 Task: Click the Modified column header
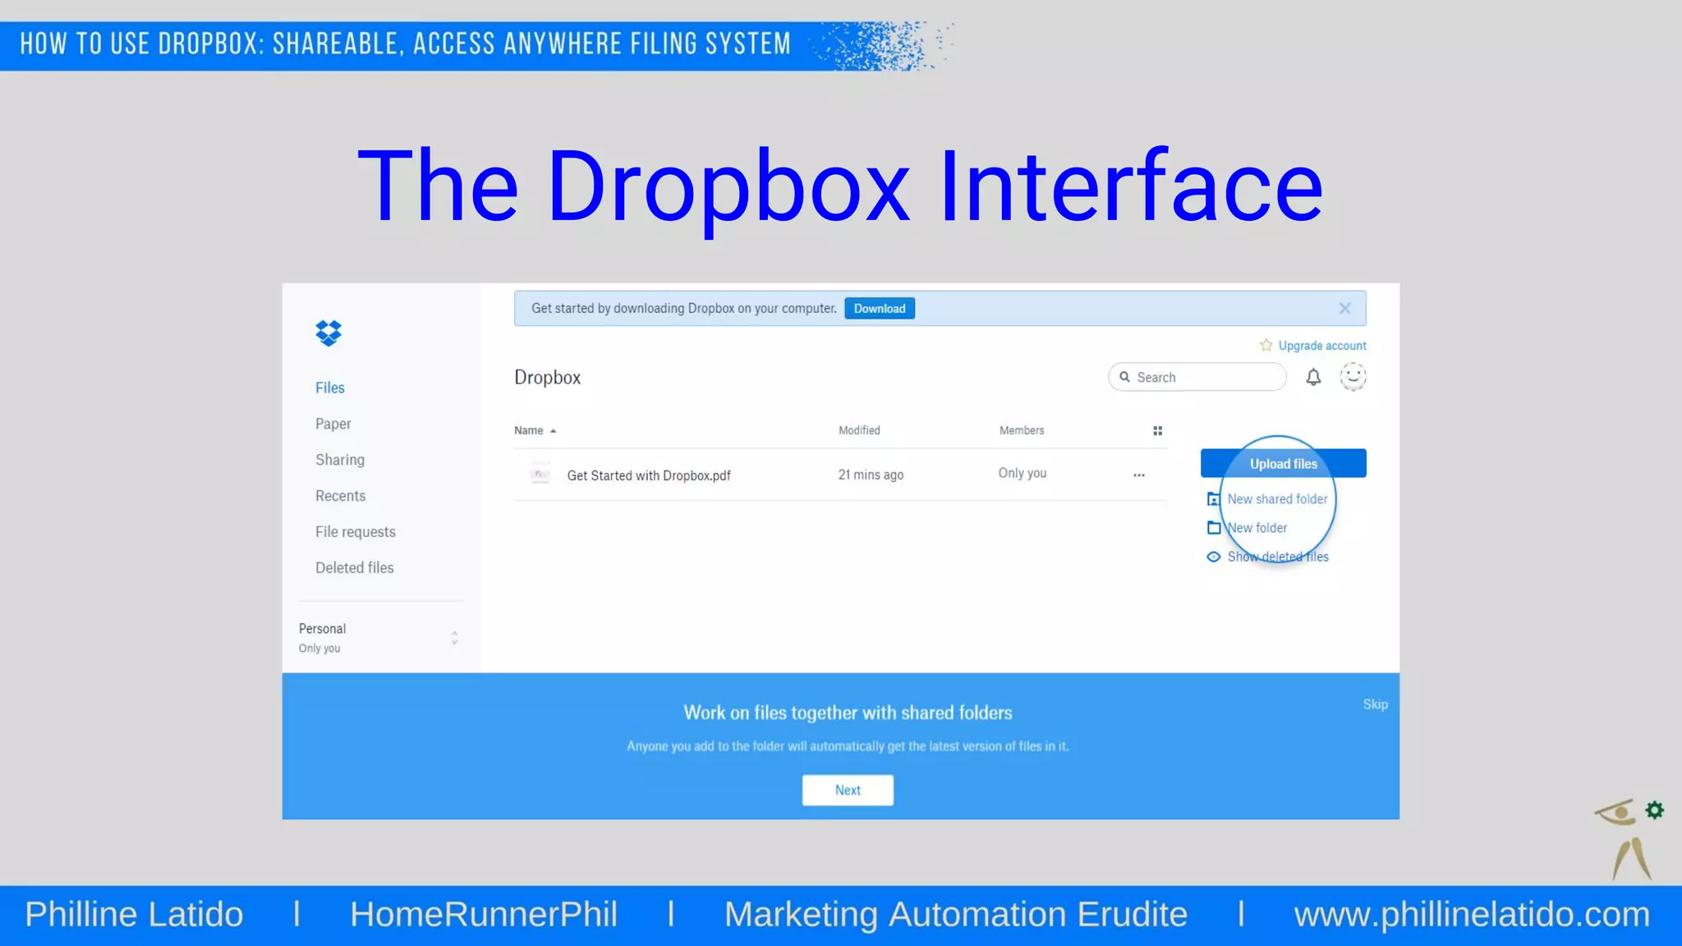(859, 430)
